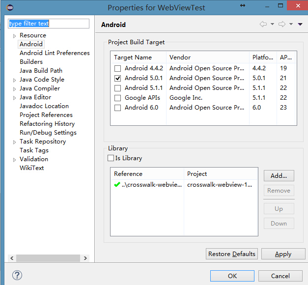
Task: Click the Up button
Action: 279,208
